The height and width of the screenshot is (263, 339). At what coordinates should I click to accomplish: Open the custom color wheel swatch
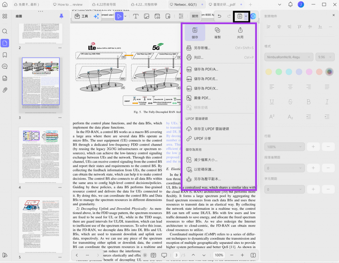pos(329,72)
